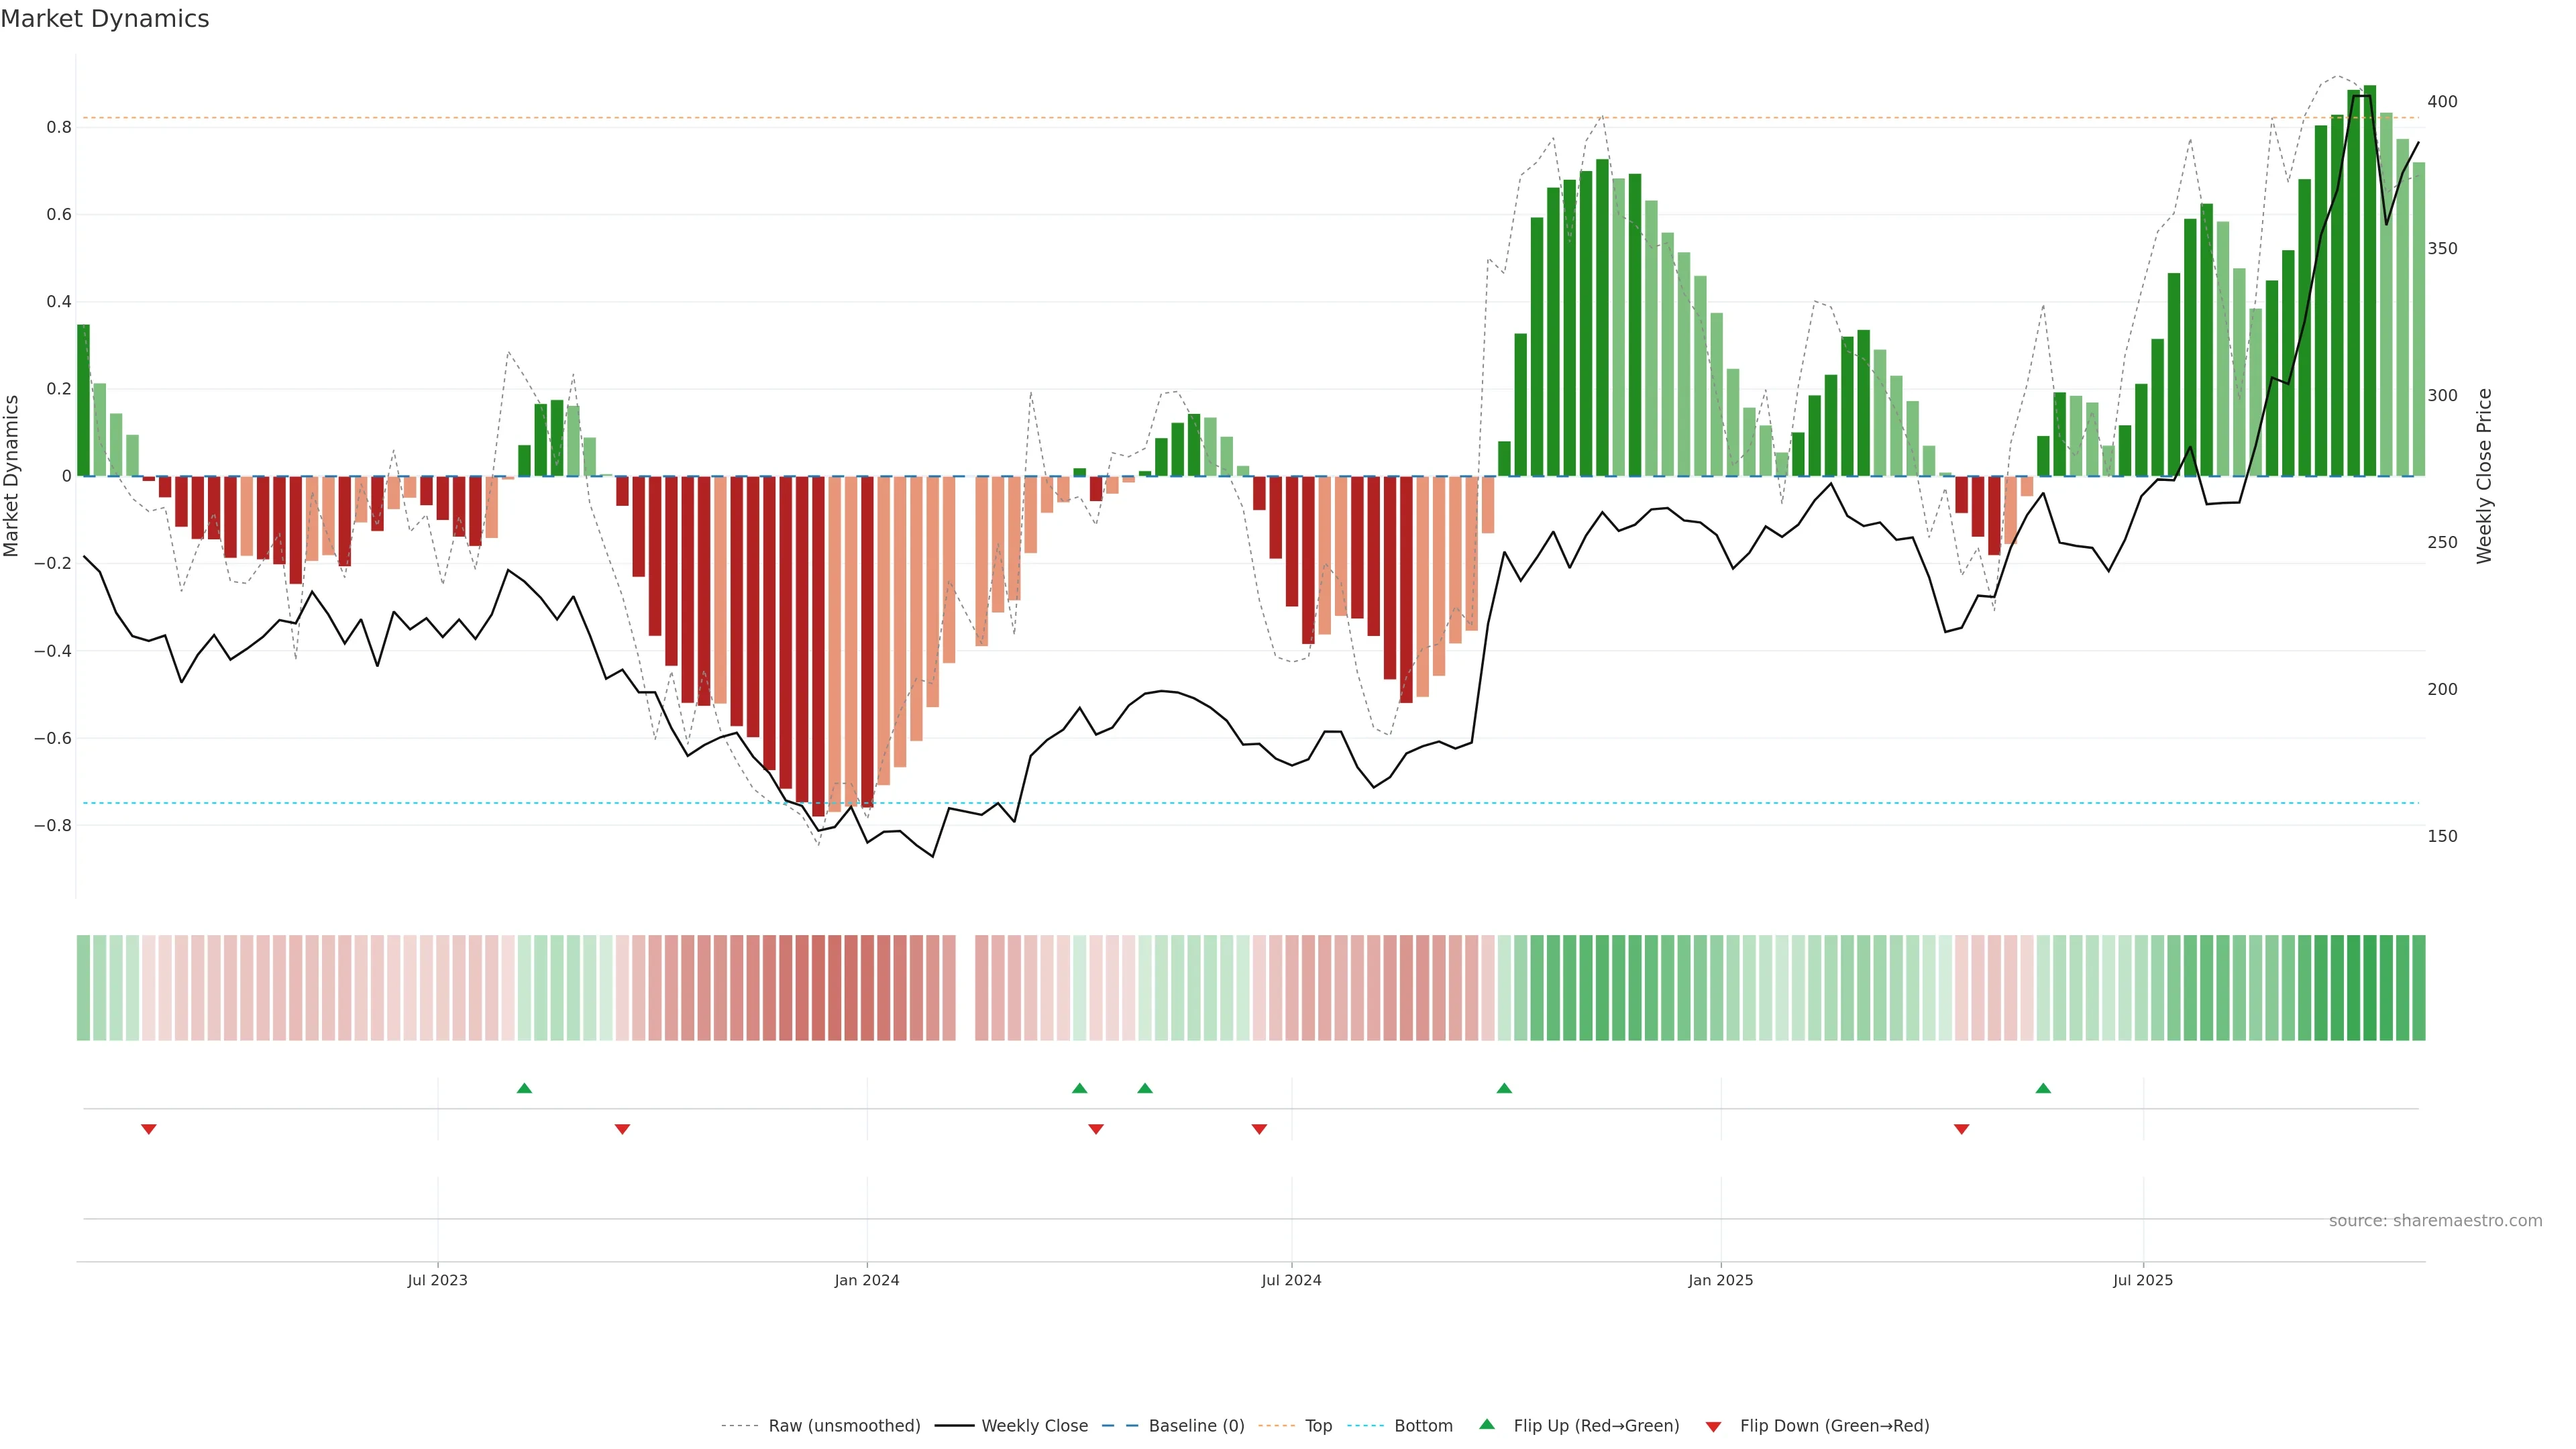
Task: Click the Jan 2024 x-axis label
Action: pos(867,1280)
